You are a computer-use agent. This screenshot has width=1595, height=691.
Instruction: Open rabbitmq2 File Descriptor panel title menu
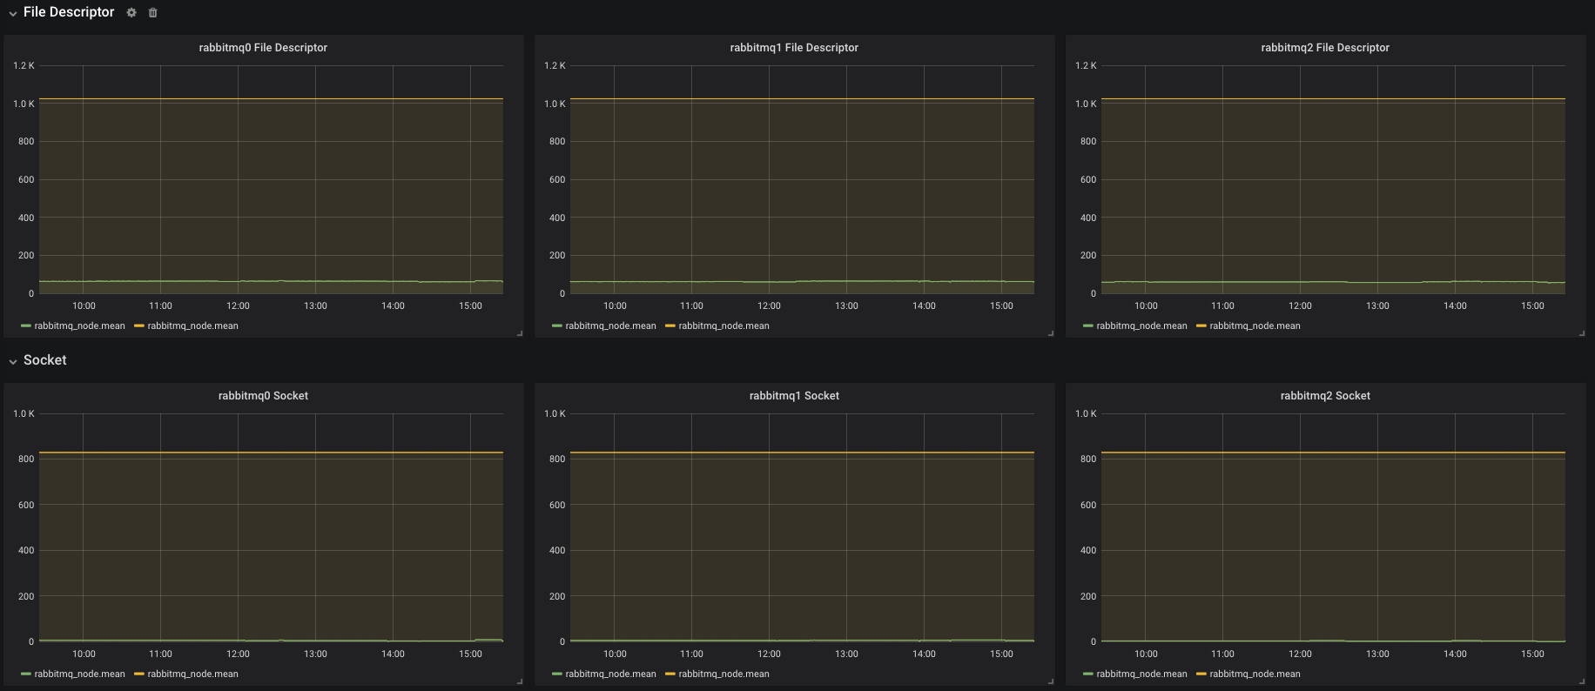[1325, 48]
